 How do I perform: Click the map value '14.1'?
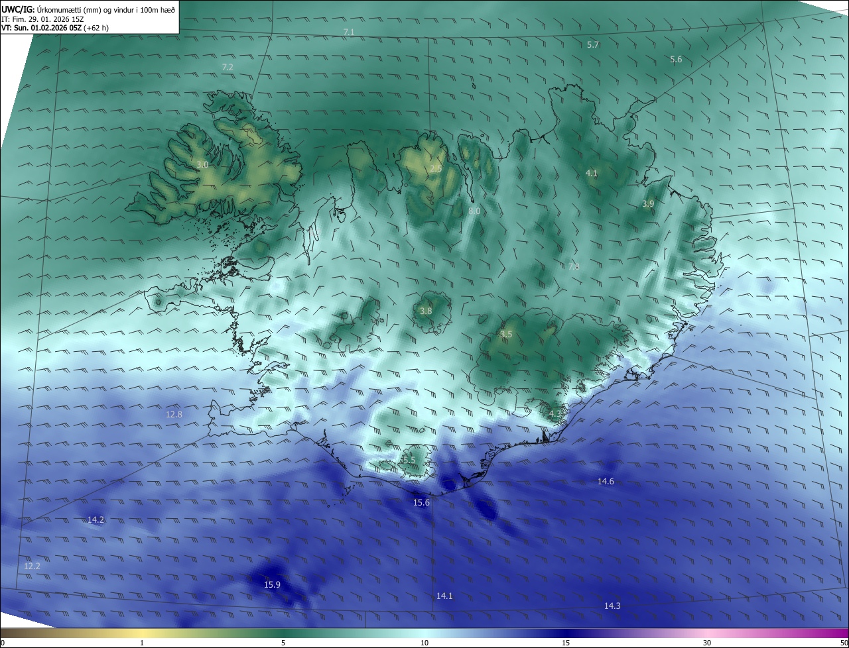[x=444, y=596]
